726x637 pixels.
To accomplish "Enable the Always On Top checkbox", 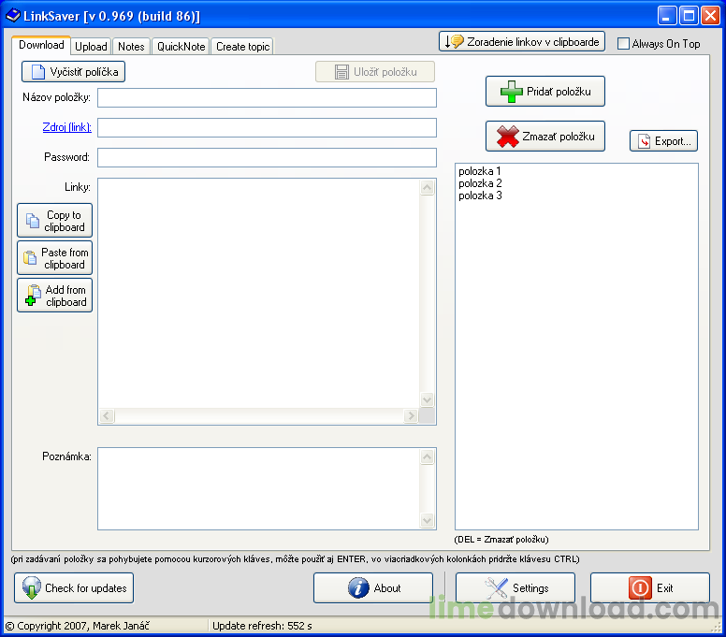I will tap(624, 44).
